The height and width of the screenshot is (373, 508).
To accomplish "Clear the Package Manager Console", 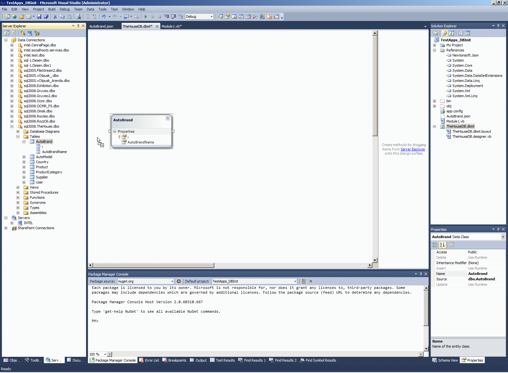I will click(x=304, y=281).
